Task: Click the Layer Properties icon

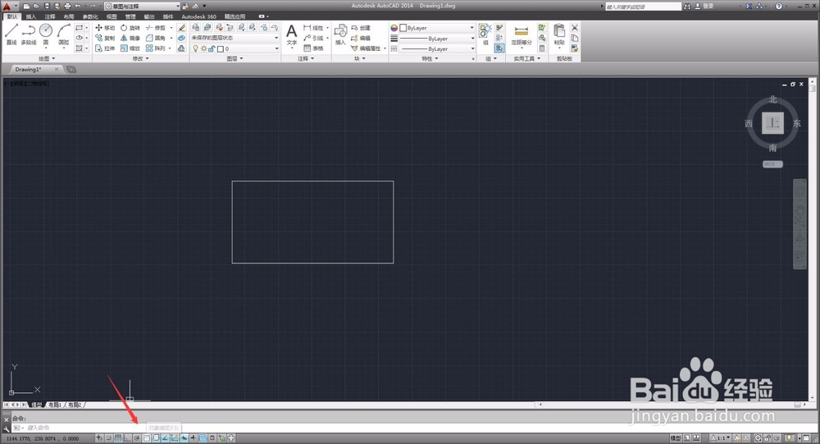Action: [x=196, y=27]
